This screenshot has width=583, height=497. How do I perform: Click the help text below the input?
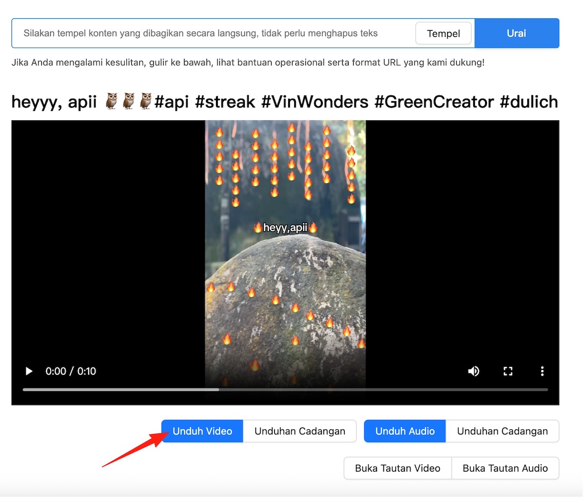pyautogui.click(x=248, y=63)
